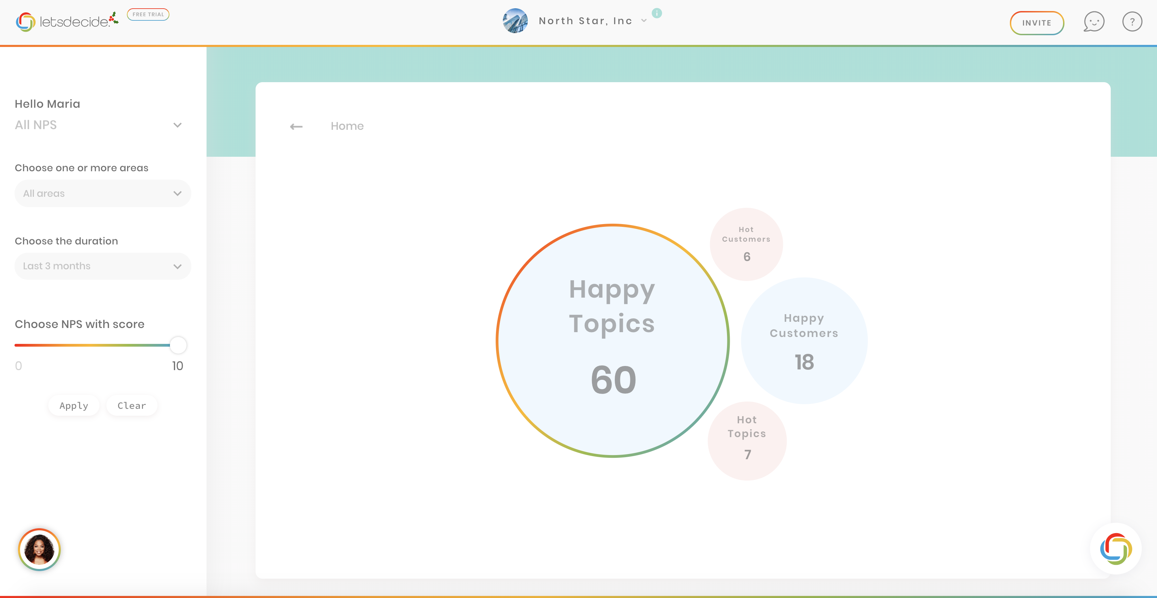The image size is (1157, 598).
Task: Open Maria's profile avatar
Action: click(x=39, y=550)
